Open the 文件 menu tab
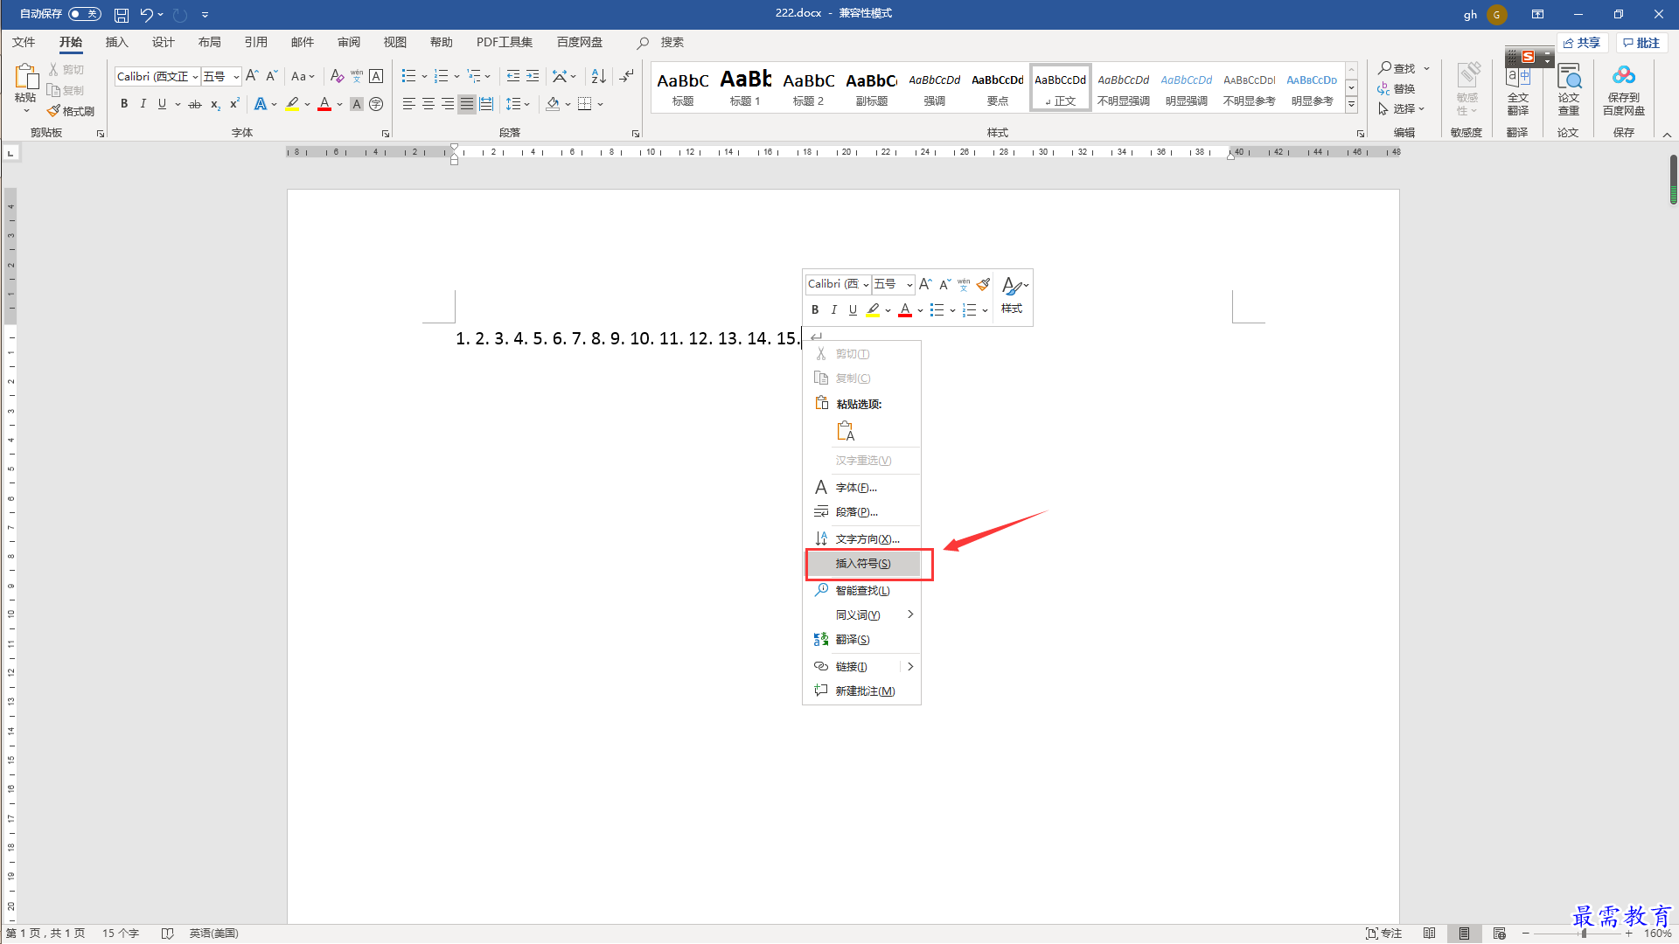Screen dimensions: 1679x944 [x=24, y=42]
